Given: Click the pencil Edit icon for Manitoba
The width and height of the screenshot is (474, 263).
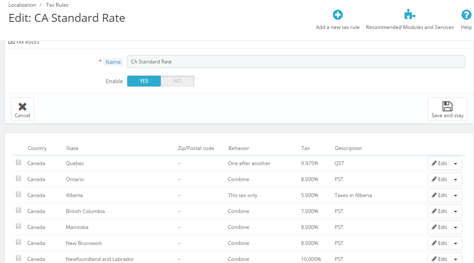Looking at the screenshot, I should tap(435, 227).
